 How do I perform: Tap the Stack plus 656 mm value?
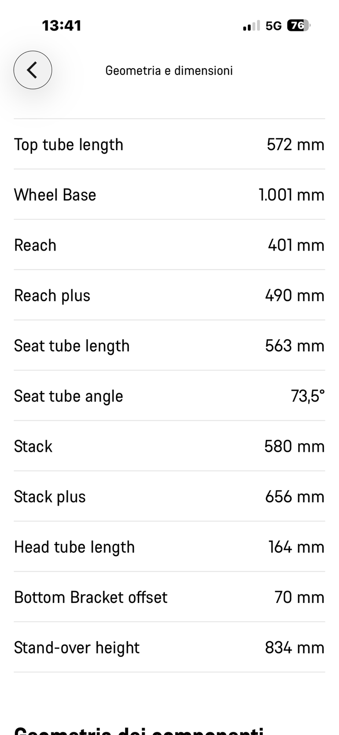tap(295, 497)
